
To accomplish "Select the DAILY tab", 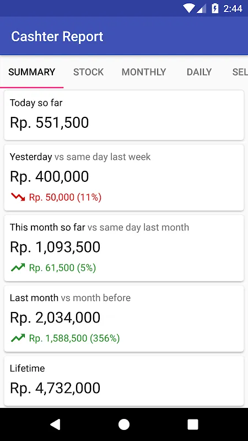I will coord(199,72).
